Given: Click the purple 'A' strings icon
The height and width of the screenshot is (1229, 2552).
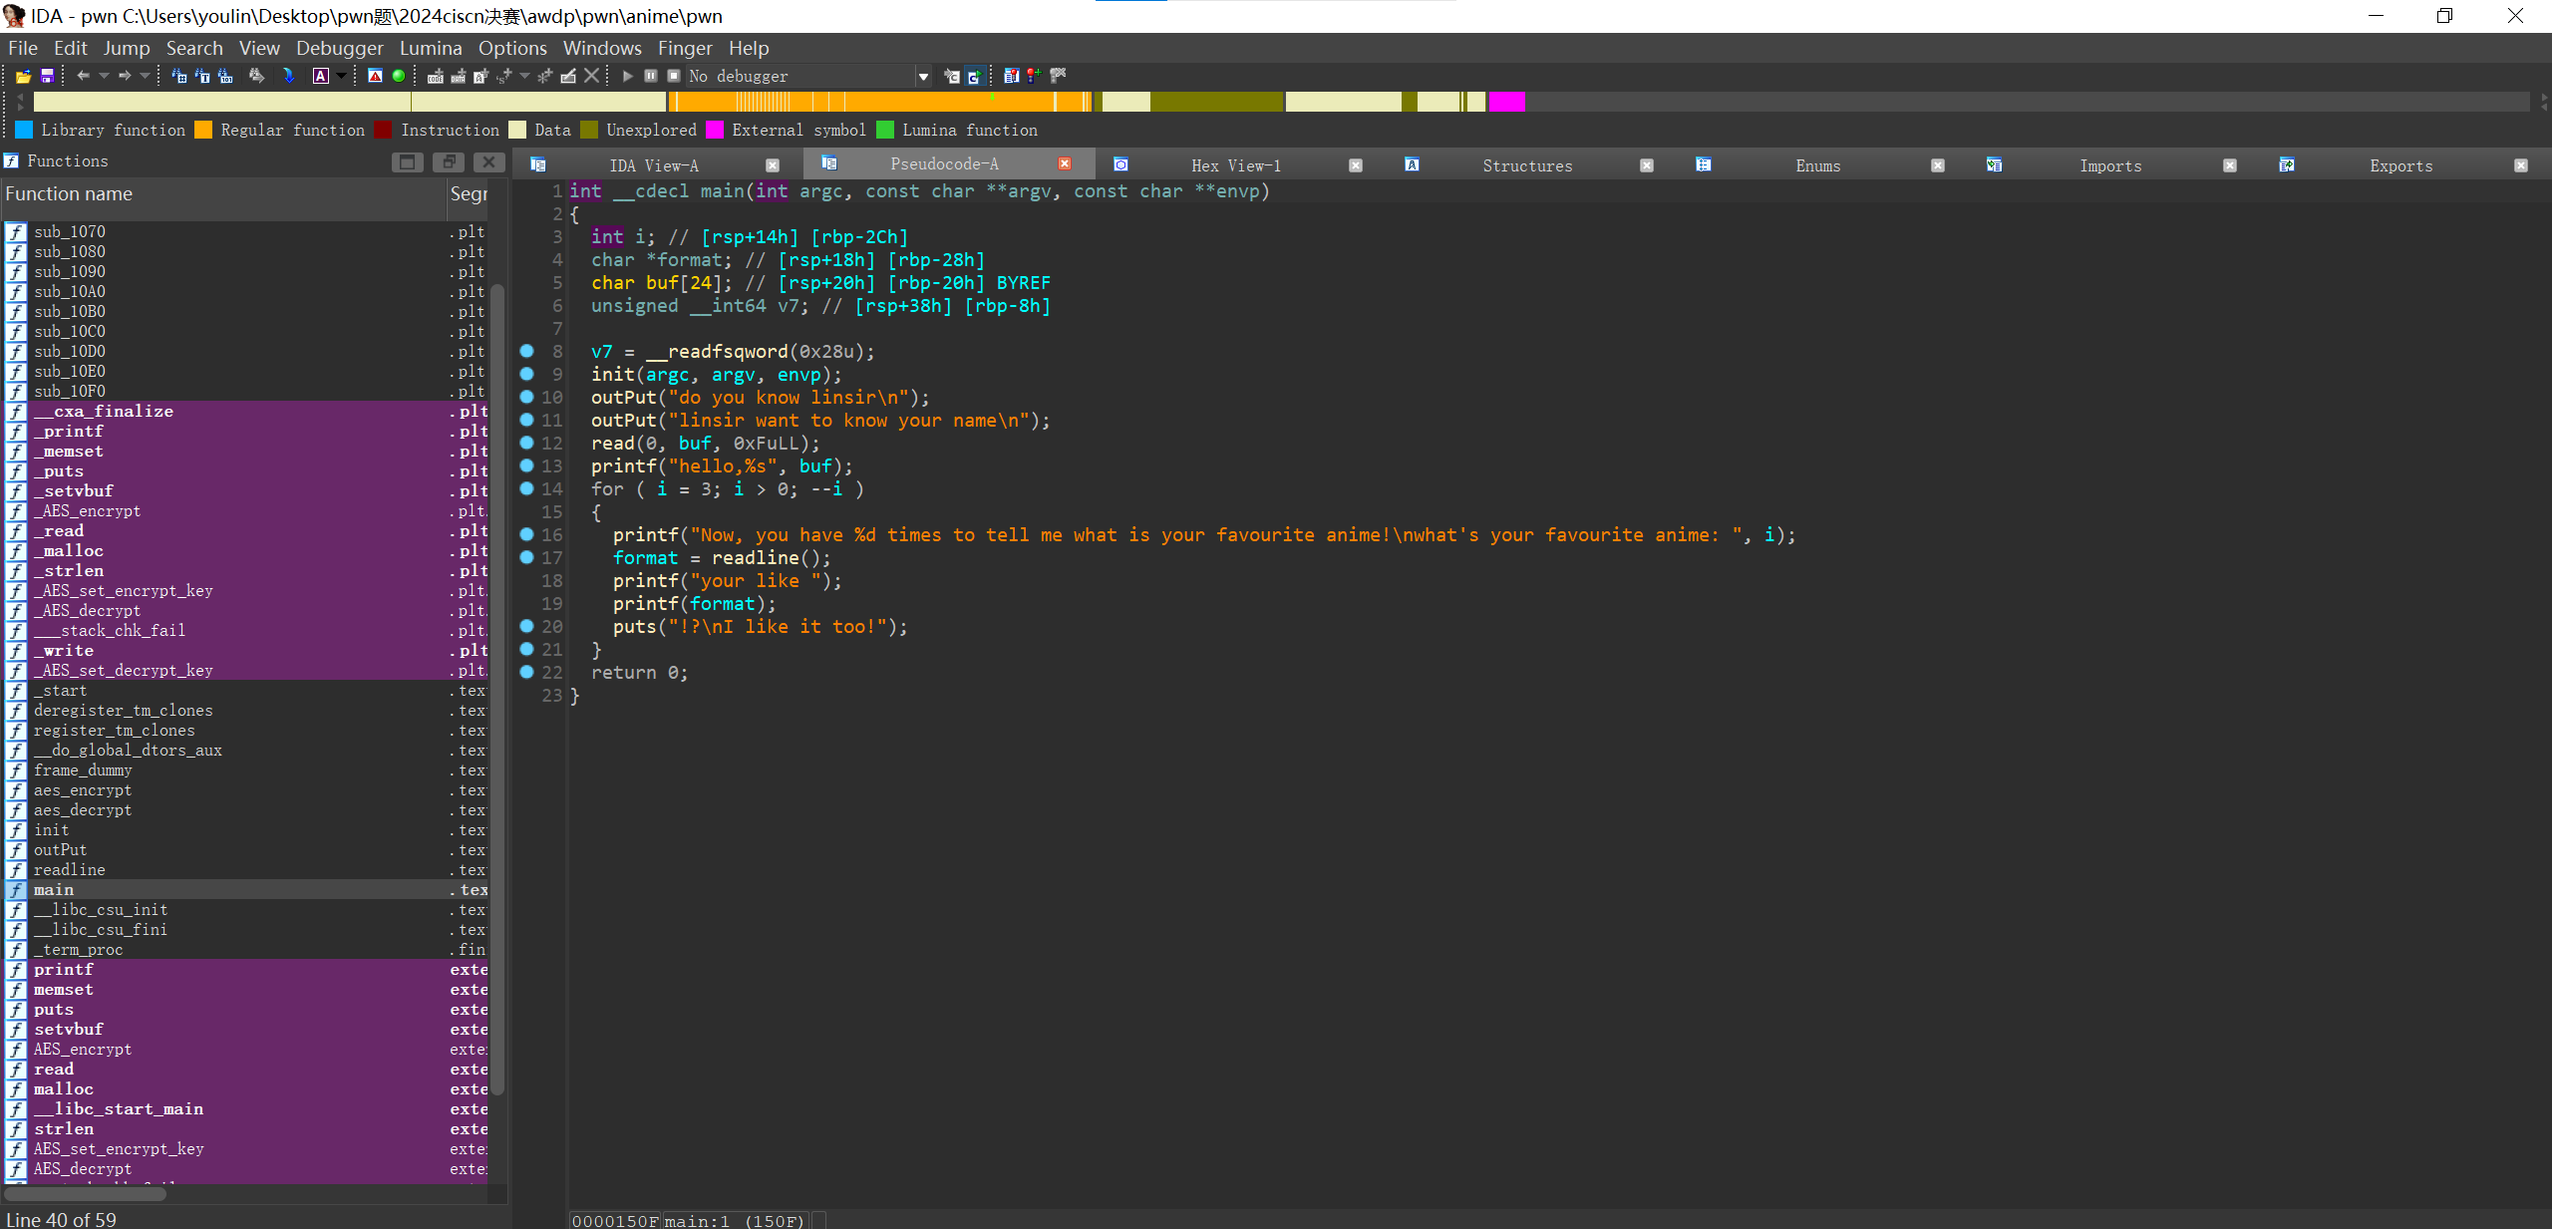Looking at the screenshot, I should point(320,76).
